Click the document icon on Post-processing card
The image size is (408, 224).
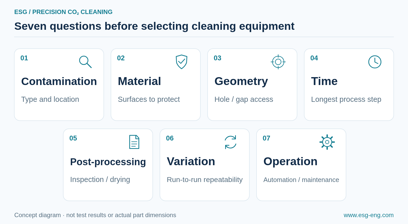pyautogui.click(x=134, y=142)
